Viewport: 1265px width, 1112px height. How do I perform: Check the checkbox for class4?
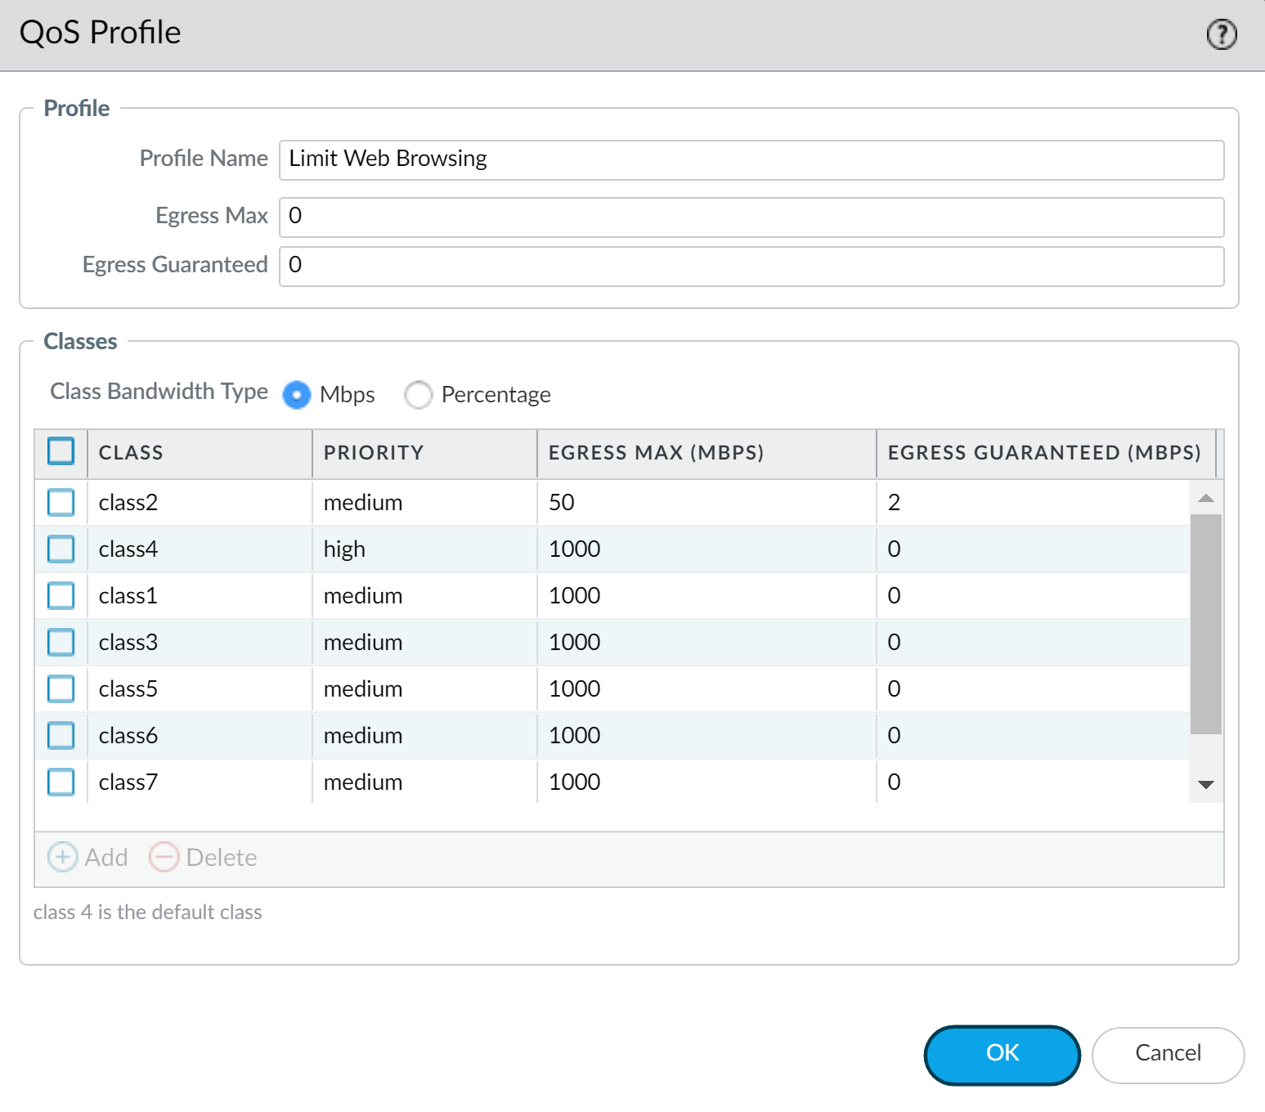pyautogui.click(x=61, y=549)
